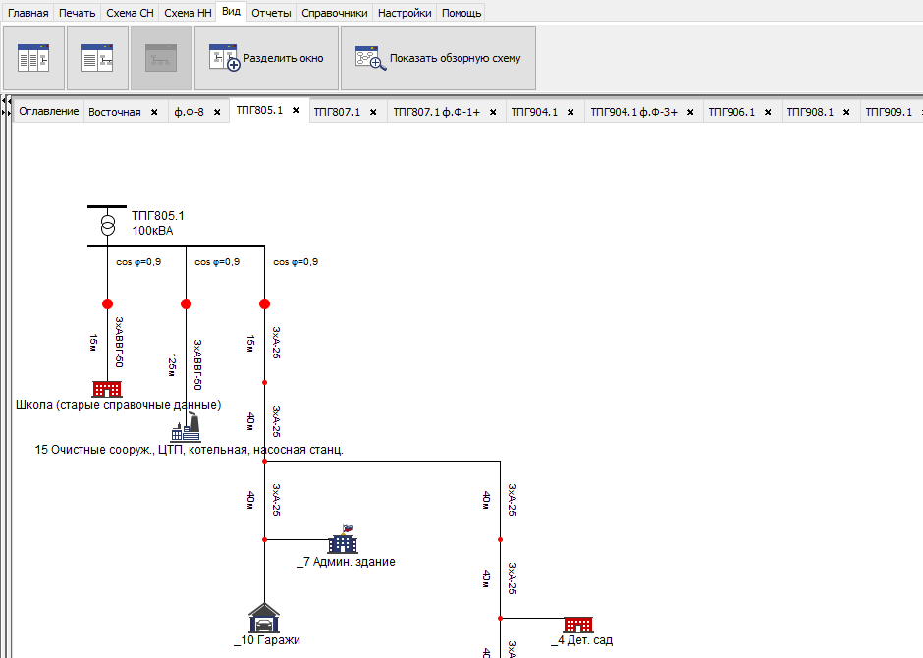Switch to the ТПГ904.1 ф.Ф-3+ tab
Screen dimensions: 923x658
tap(634, 112)
